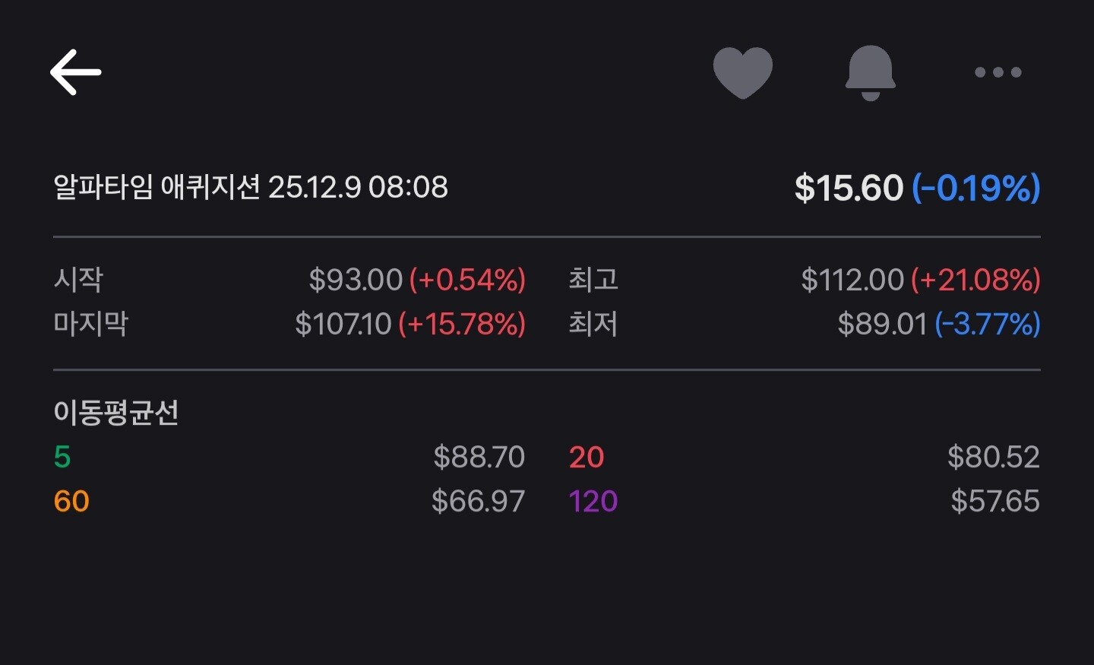Tap the 최저 low price label

(x=593, y=324)
